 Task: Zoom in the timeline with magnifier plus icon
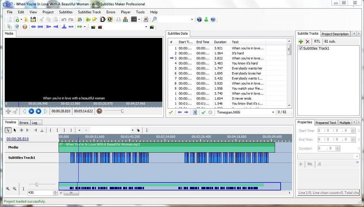pyautogui.click(x=8, y=189)
